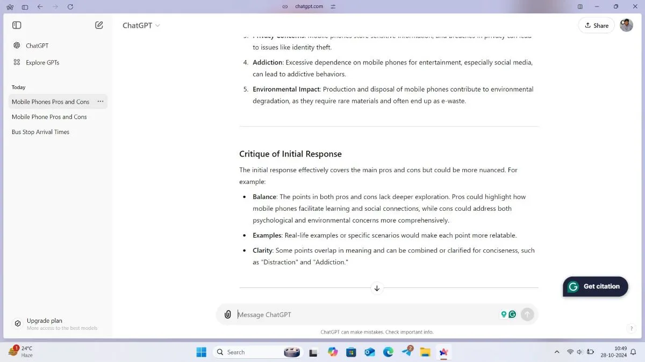The image size is (645, 362).
Task: Open Mobile Phones Pros and Cons chat
Action: [x=51, y=101]
